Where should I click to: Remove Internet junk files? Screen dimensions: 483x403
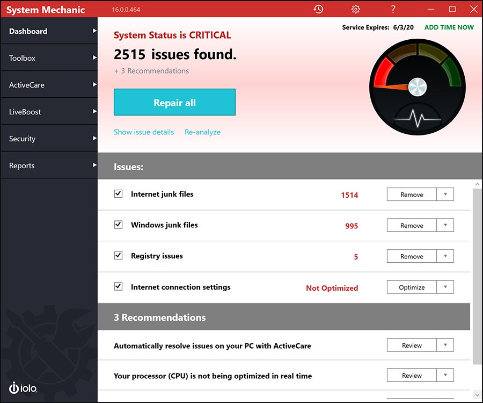coord(412,195)
